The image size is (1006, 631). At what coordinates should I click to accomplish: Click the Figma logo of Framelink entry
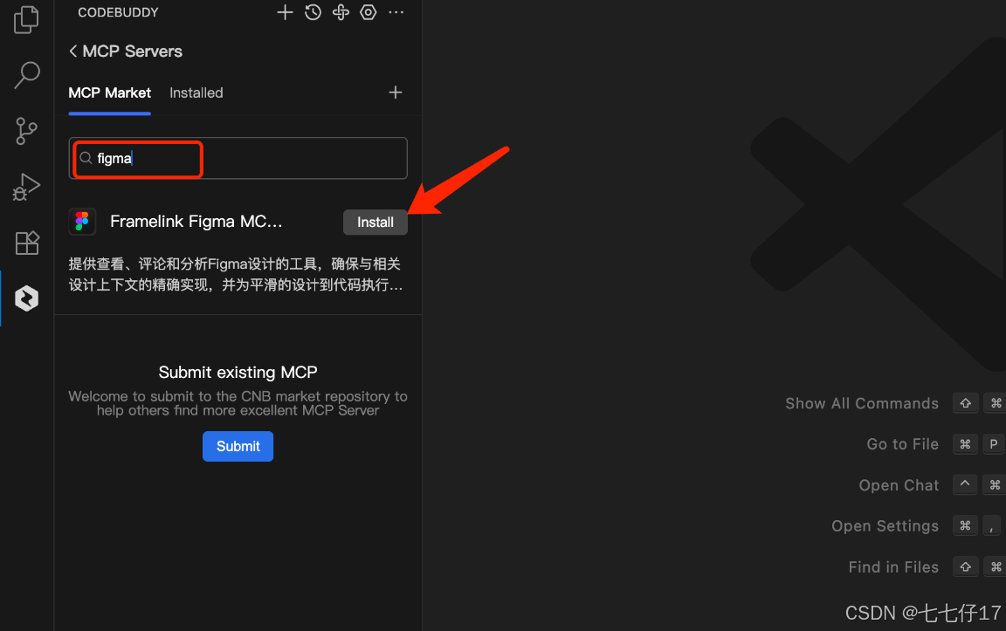point(82,222)
